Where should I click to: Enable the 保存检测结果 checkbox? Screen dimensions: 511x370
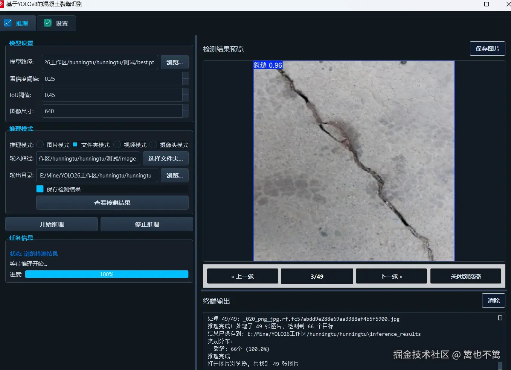pos(40,189)
